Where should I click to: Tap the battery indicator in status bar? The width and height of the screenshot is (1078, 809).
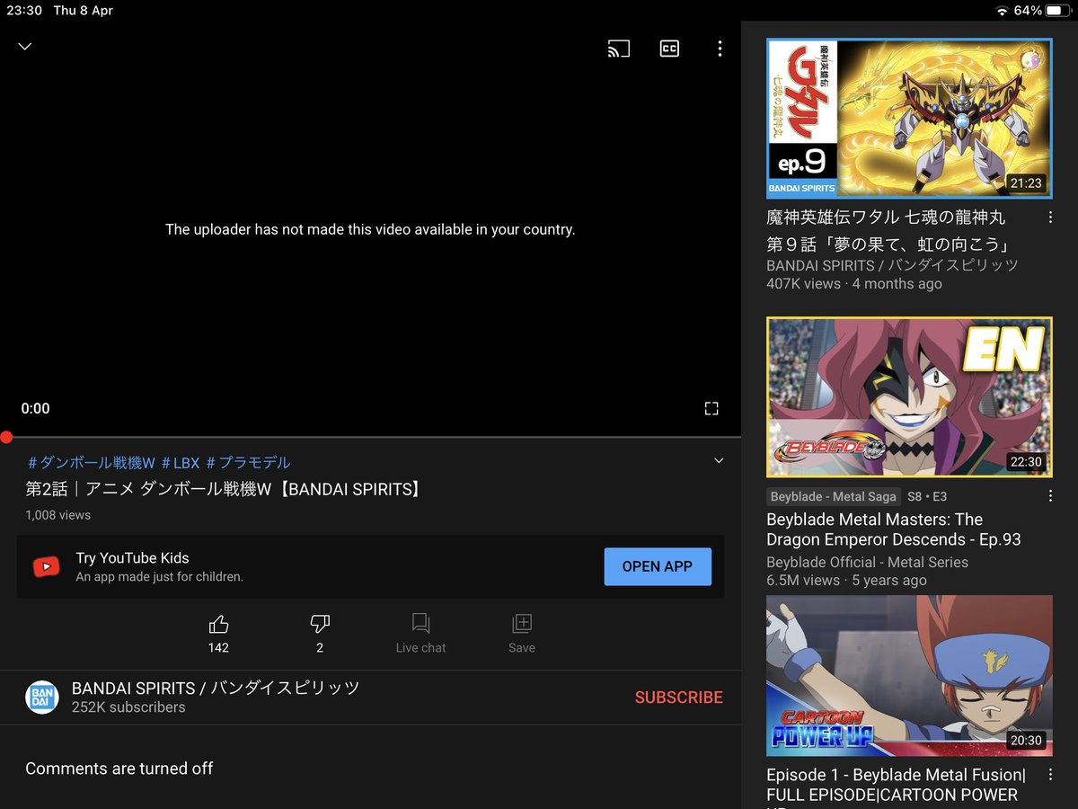[1058, 11]
